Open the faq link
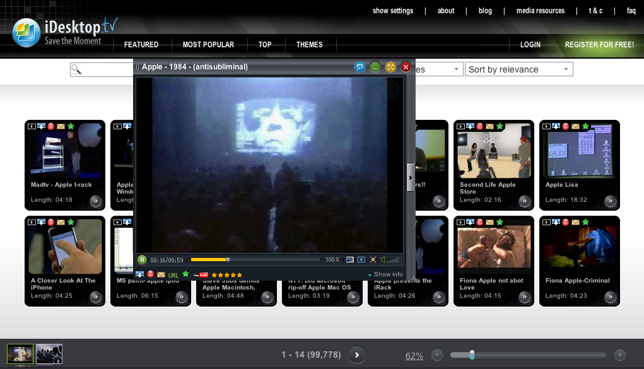The height and width of the screenshot is (369, 644). 631,11
